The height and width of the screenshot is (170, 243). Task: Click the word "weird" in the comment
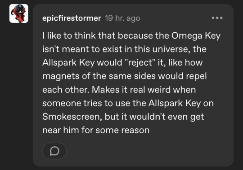(159, 90)
